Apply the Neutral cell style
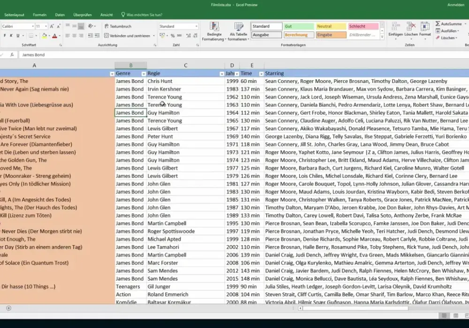 331,26
